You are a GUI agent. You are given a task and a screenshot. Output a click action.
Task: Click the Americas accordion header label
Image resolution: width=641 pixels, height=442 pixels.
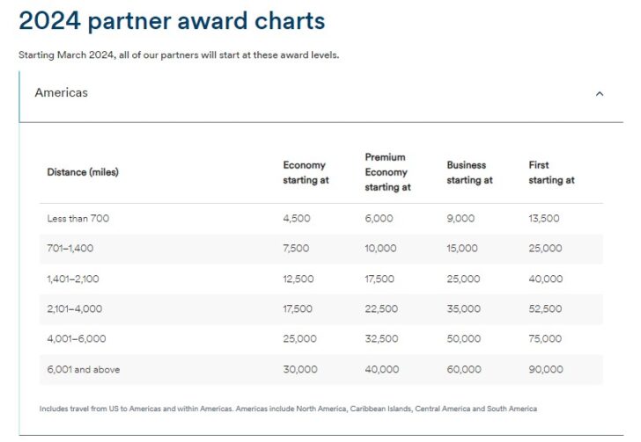(62, 92)
